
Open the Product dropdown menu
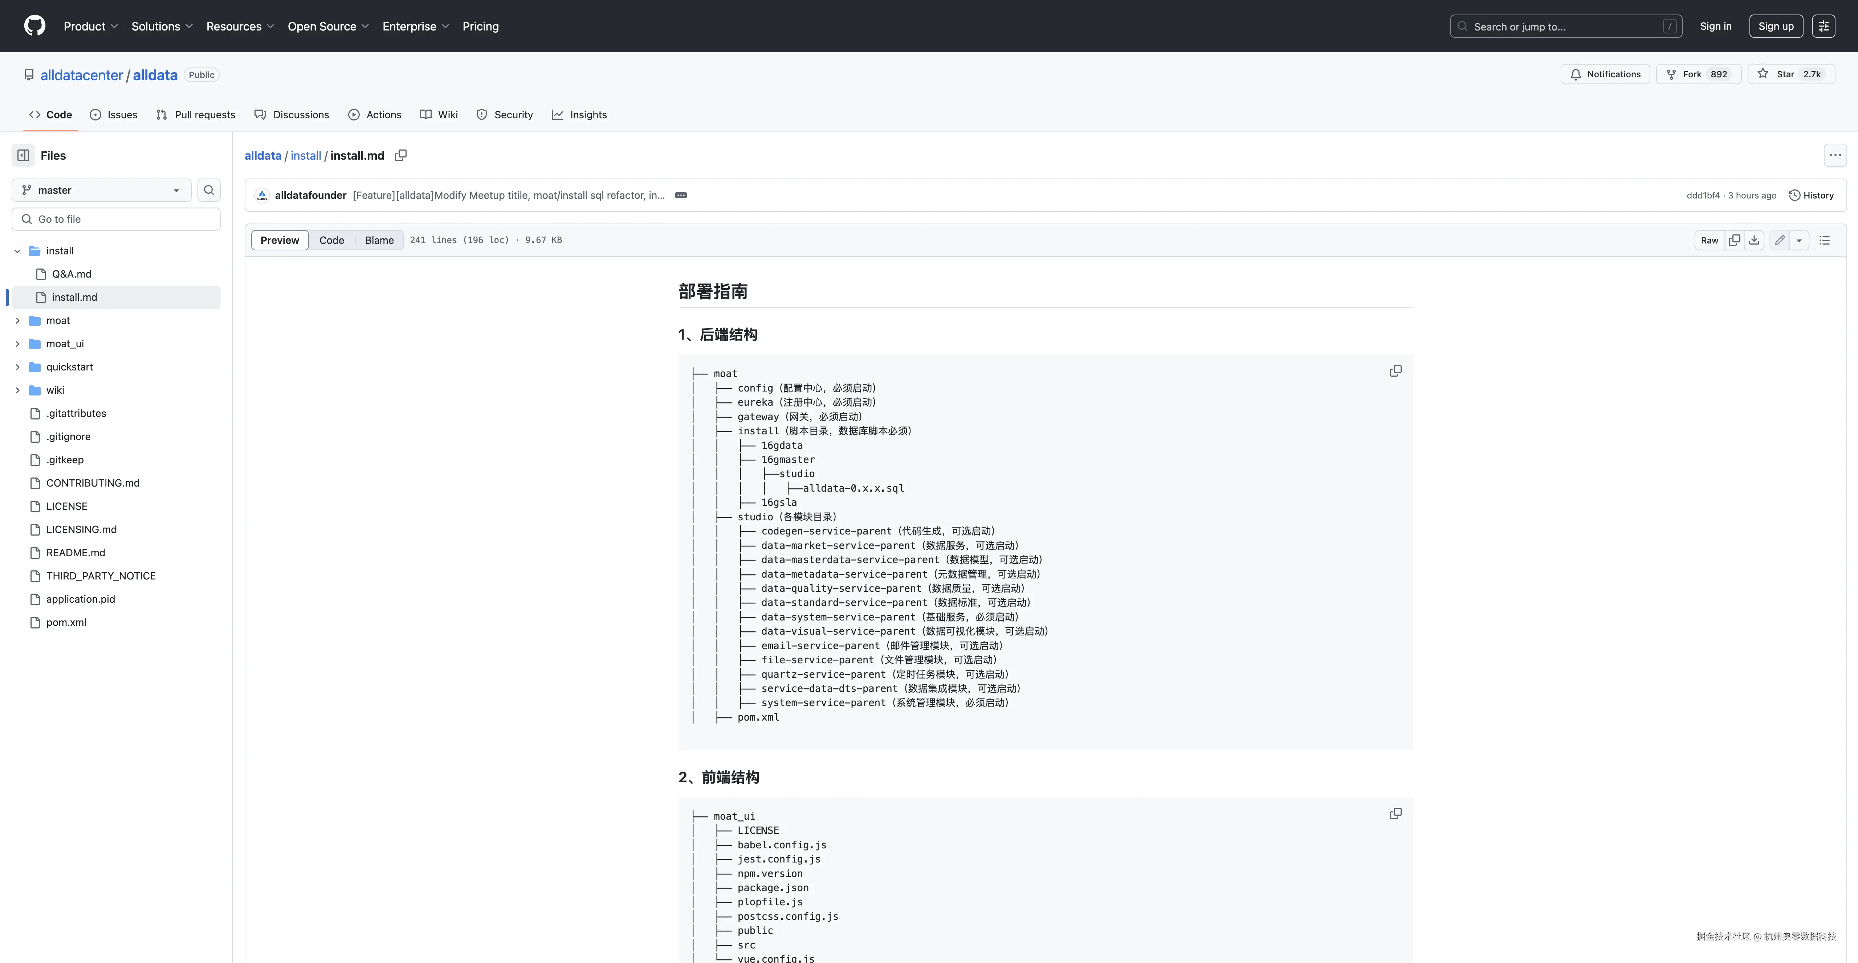coord(91,26)
